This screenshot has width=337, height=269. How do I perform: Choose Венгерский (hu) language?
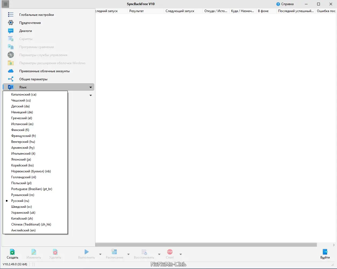click(35, 142)
